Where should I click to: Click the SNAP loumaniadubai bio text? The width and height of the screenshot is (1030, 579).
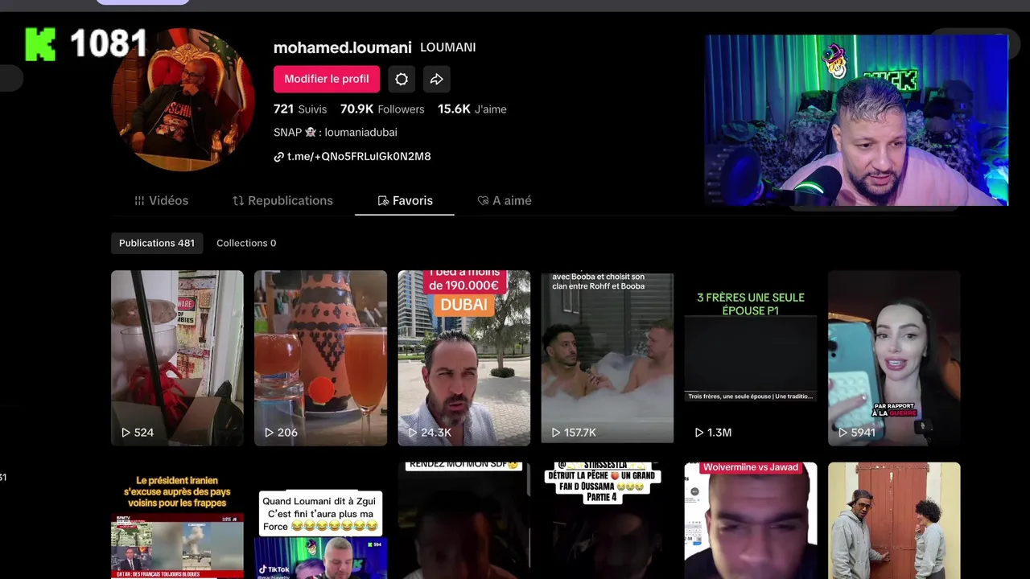[336, 133]
